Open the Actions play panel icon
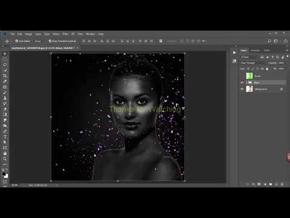Screen dimensions: 290x218 click(234, 53)
